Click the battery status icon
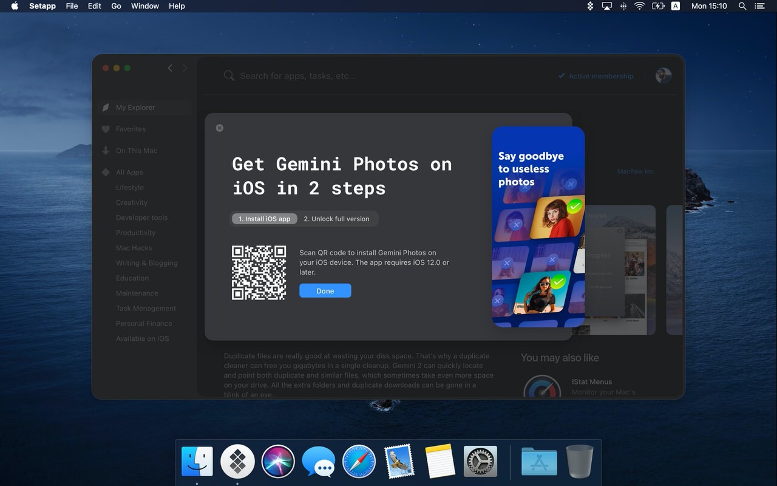This screenshot has width=777, height=486. pos(658,6)
